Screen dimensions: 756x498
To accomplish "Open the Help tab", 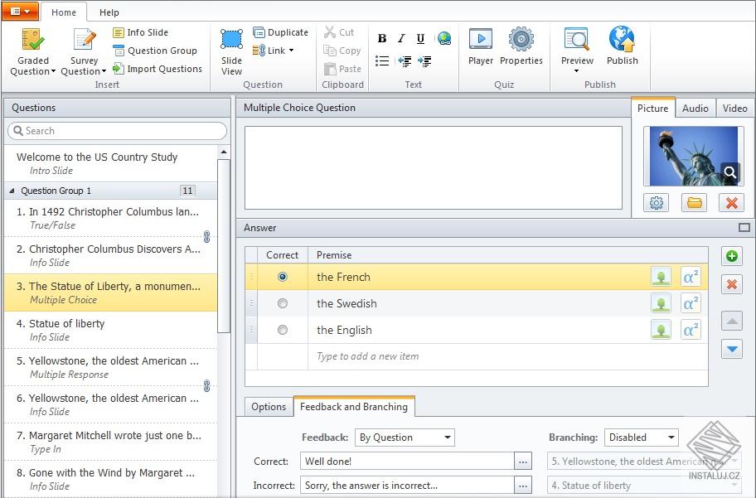I will 109,12.
